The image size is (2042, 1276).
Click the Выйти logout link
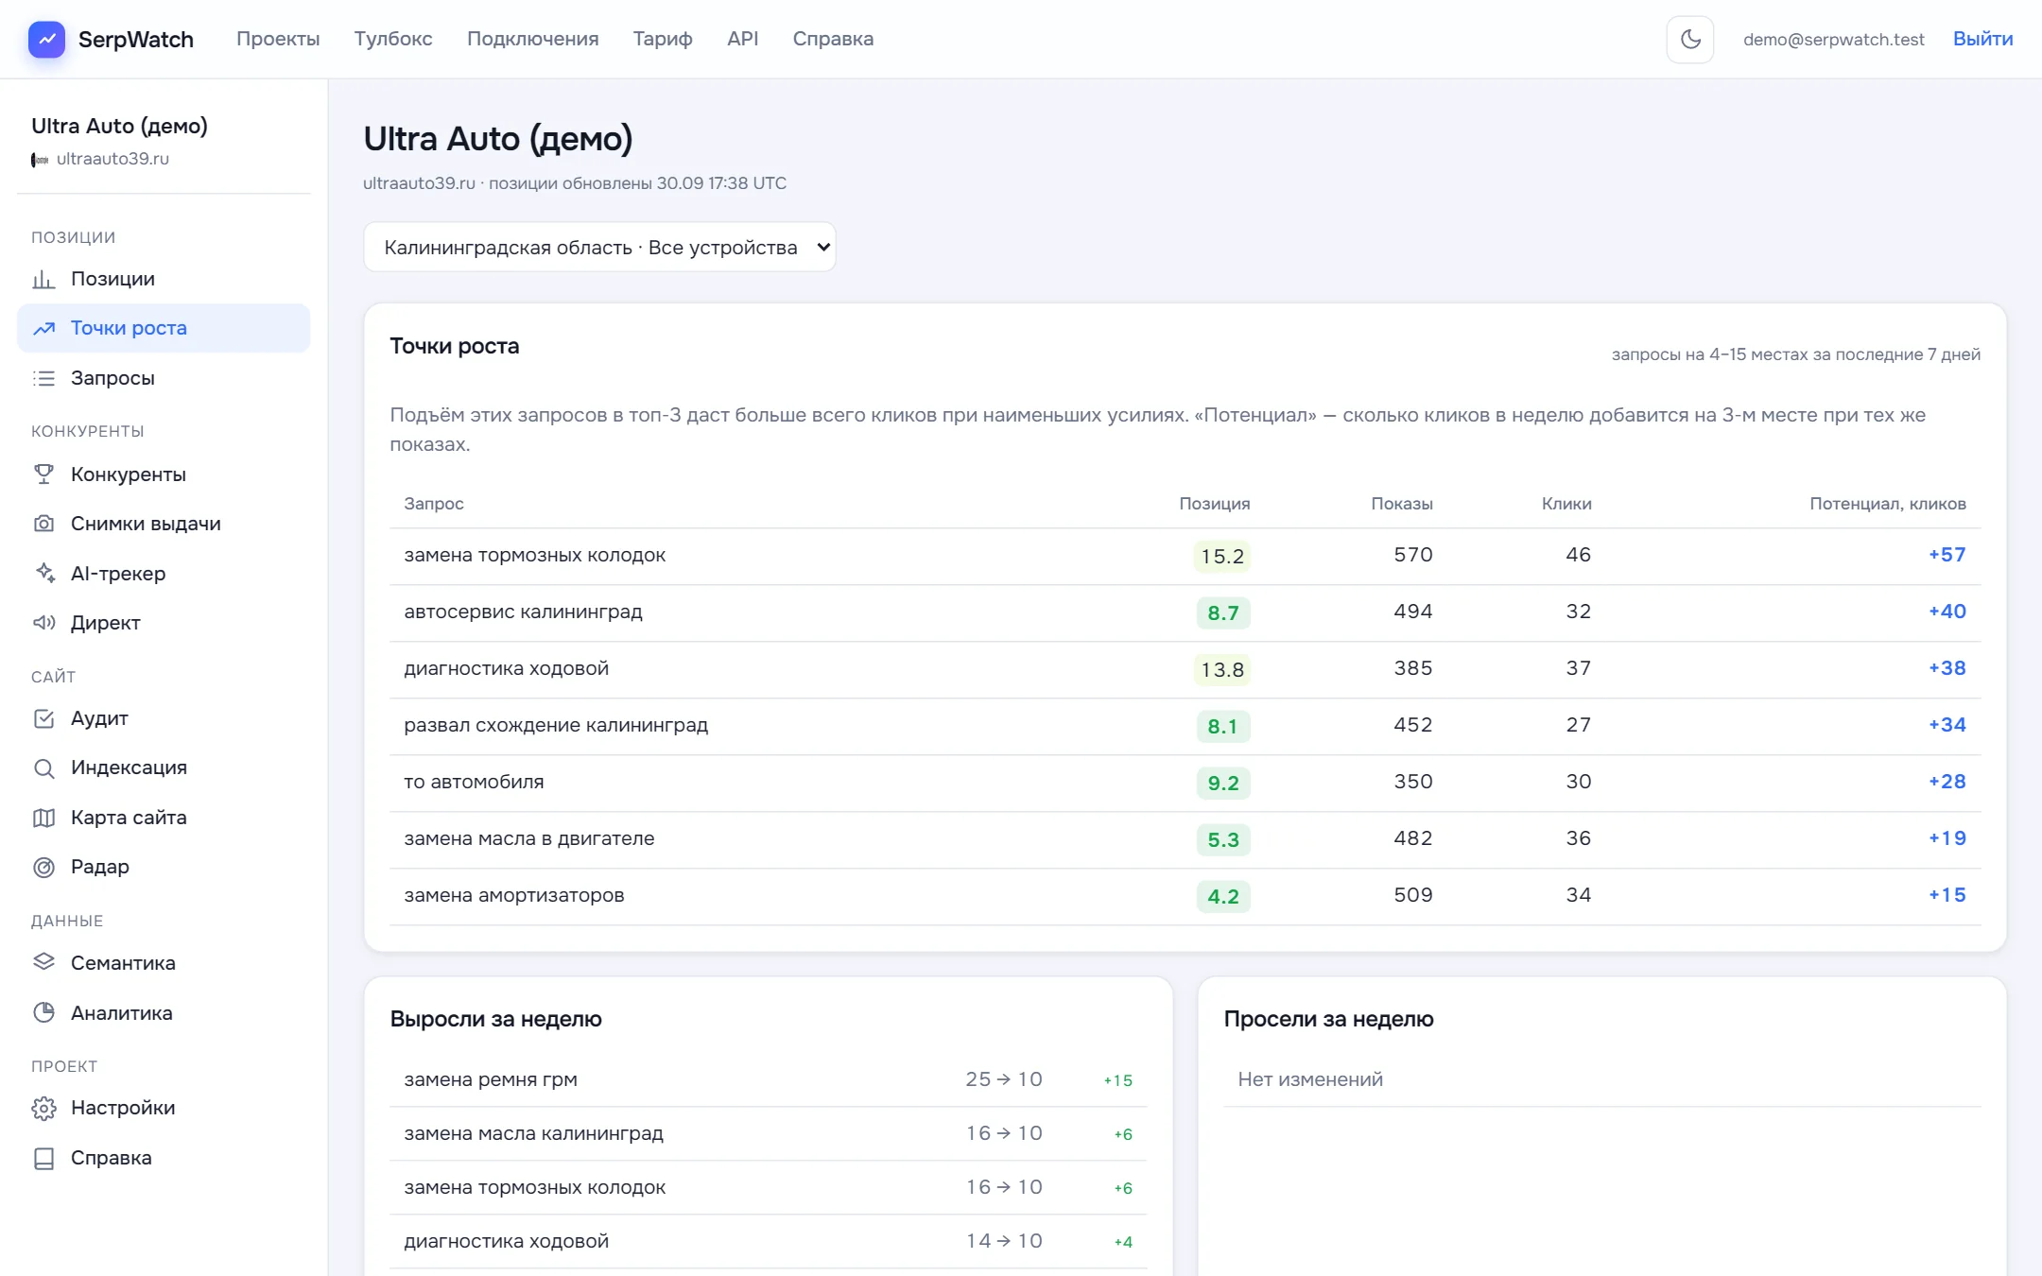[1982, 39]
